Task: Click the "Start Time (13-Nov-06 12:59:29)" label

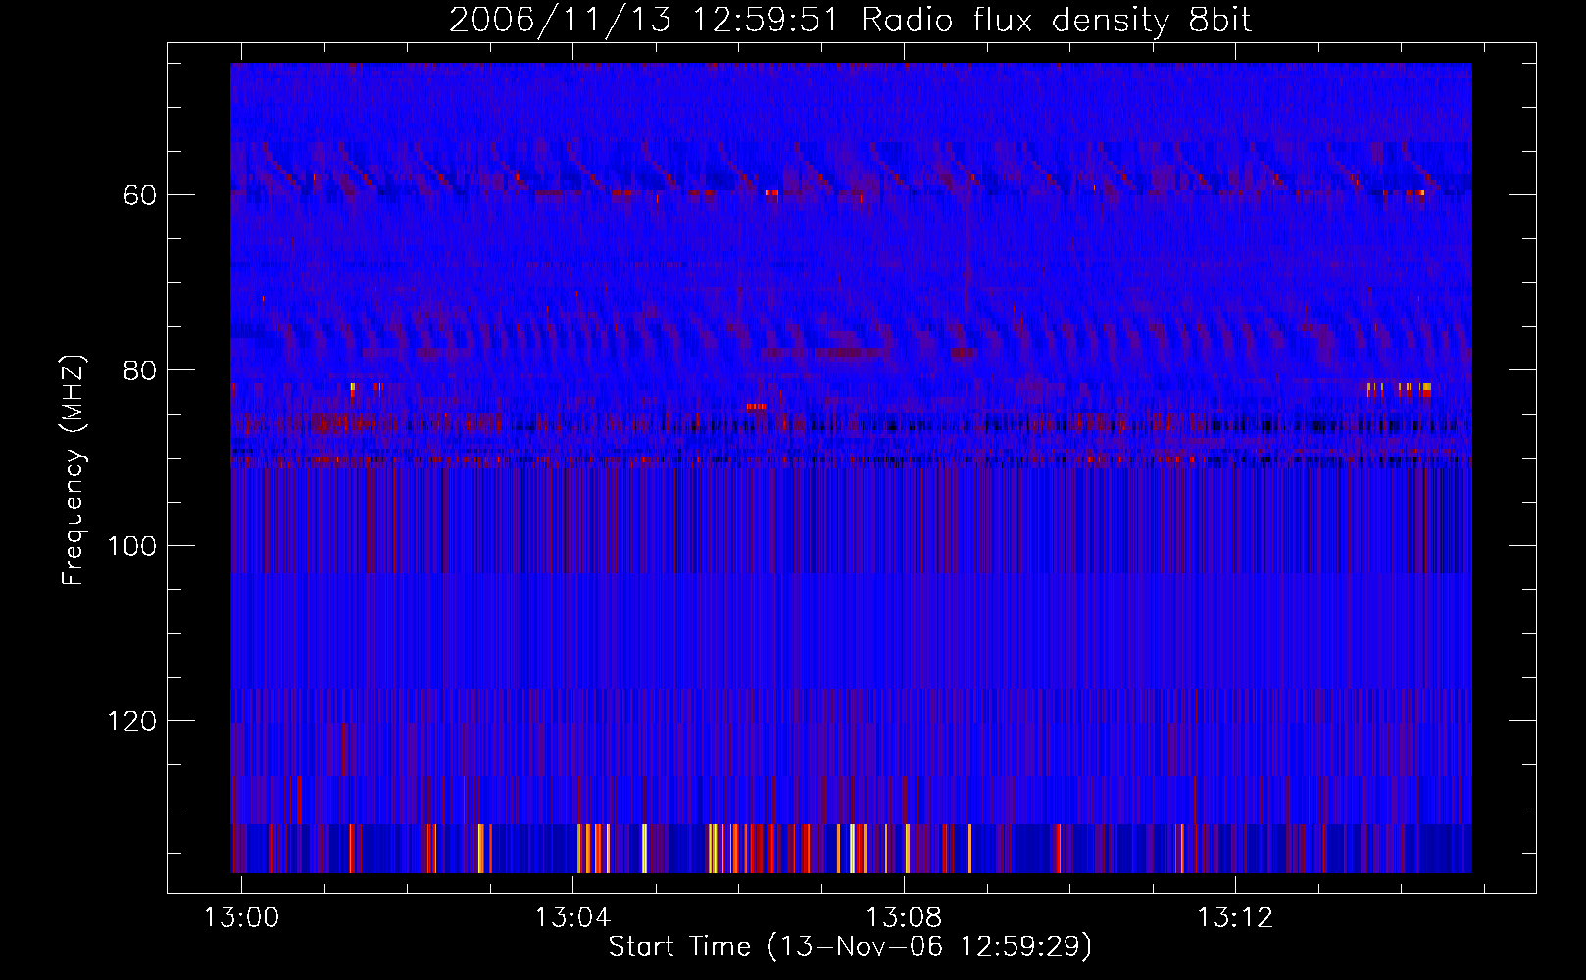Action: click(851, 947)
